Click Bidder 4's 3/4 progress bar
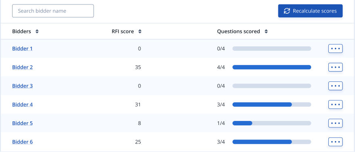The width and height of the screenshot is (355, 152). (272, 104)
